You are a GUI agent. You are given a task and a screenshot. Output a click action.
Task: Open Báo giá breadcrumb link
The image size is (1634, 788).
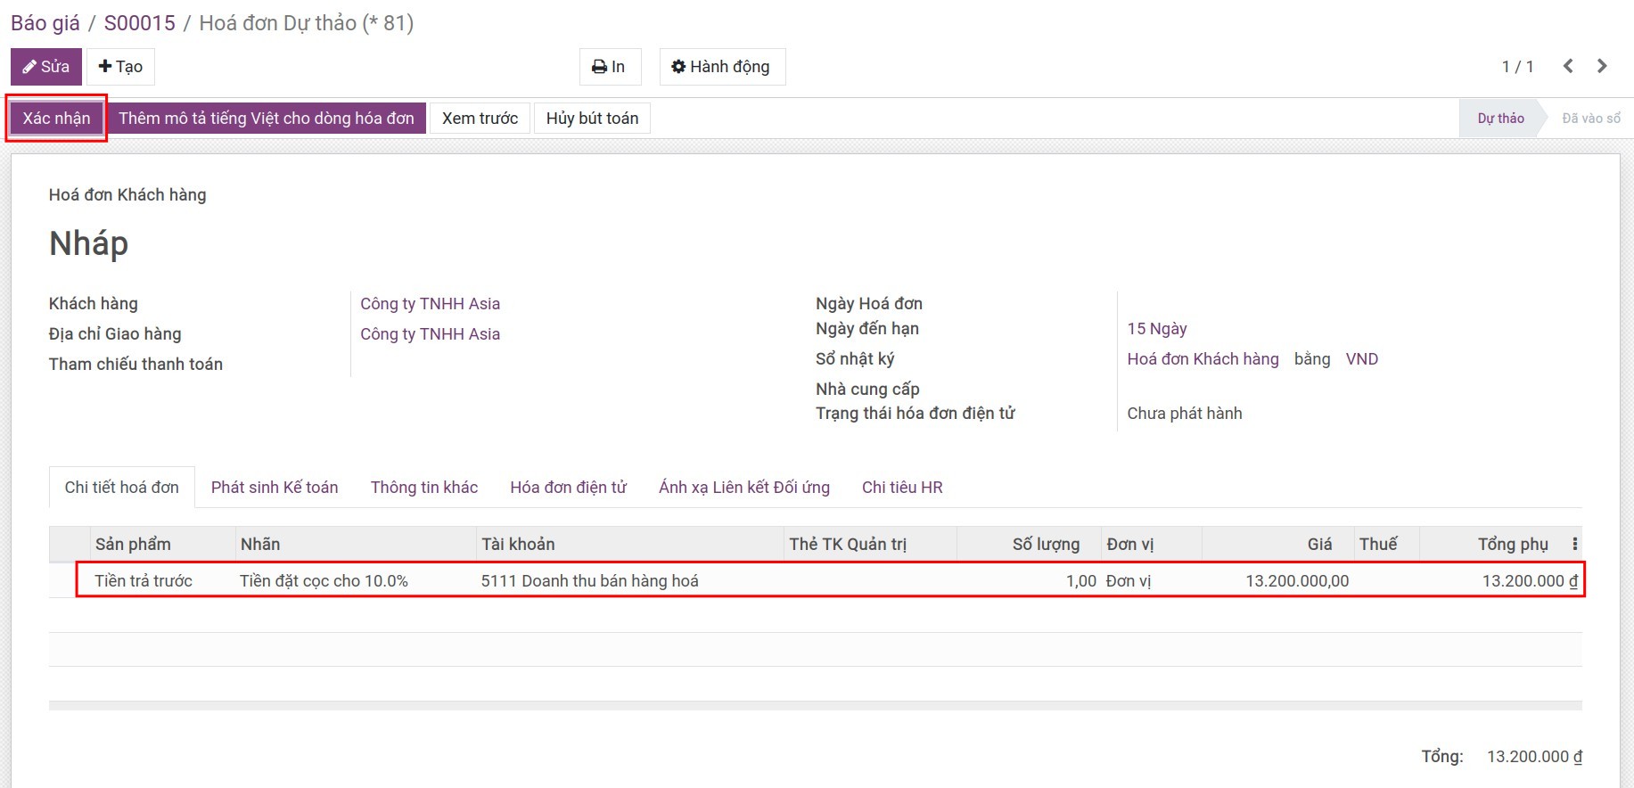pos(45,23)
